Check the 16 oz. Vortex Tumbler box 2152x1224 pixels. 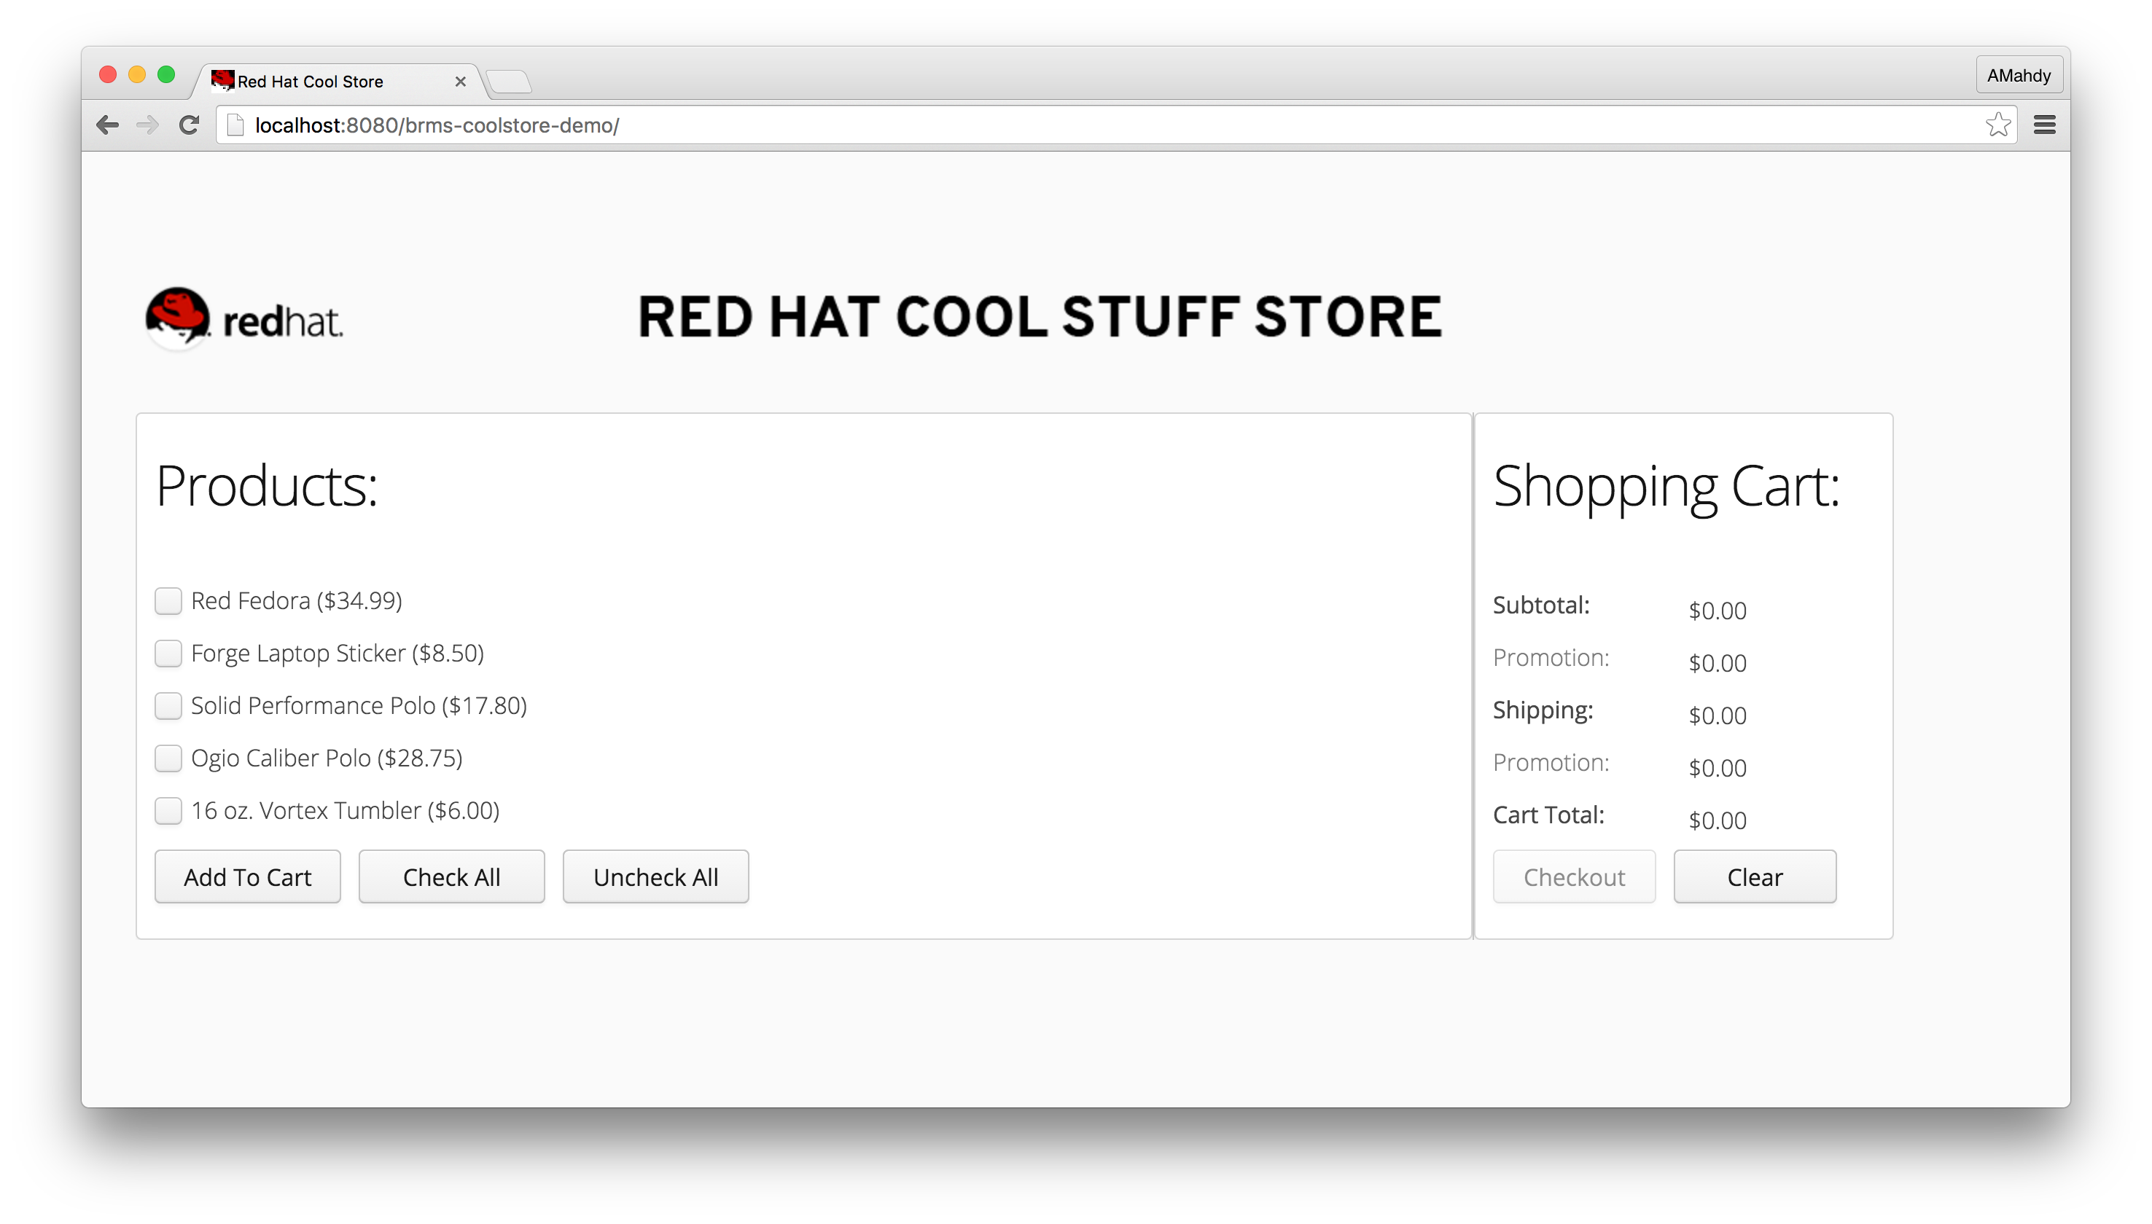[x=168, y=810]
